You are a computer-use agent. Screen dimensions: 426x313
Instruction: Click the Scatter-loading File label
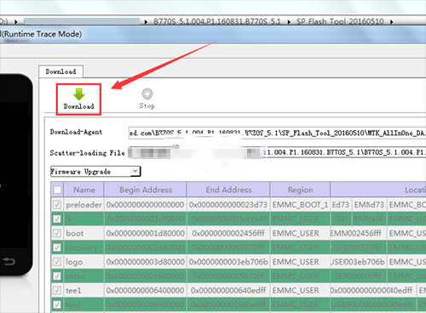click(87, 153)
